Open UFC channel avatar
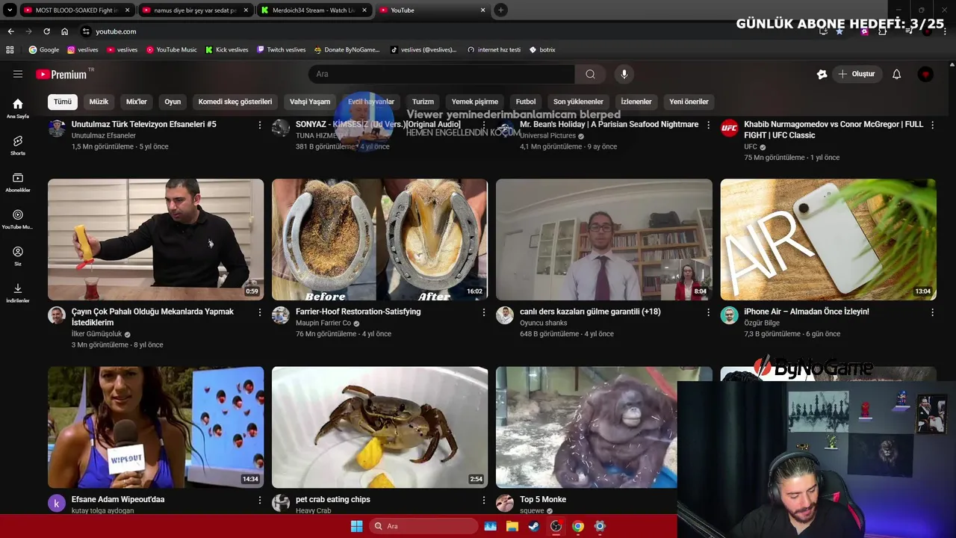956x538 pixels. [729, 128]
